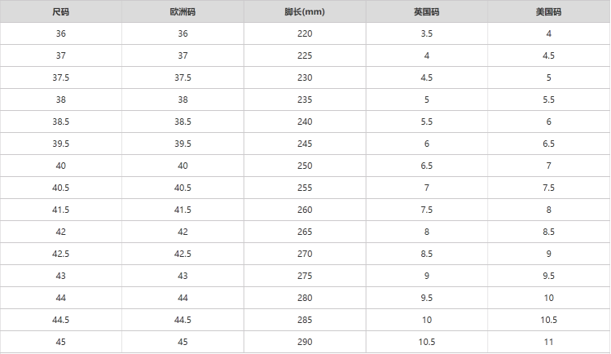This screenshot has width=611, height=354.
Task: Click the 41.5 cell in 尺码 column
Action: click(61, 210)
